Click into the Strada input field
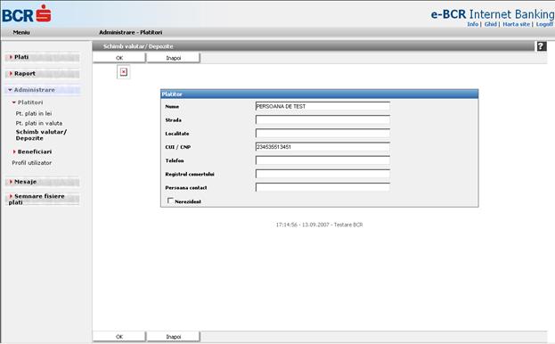The width and height of the screenshot is (555, 344). tap(322, 120)
